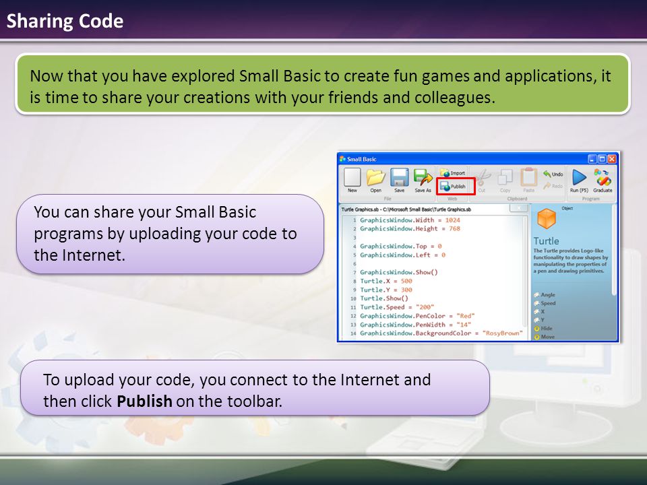Close the Turtle Graphics.sb editor tab
The height and width of the screenshot is (485, 647).
519,208
